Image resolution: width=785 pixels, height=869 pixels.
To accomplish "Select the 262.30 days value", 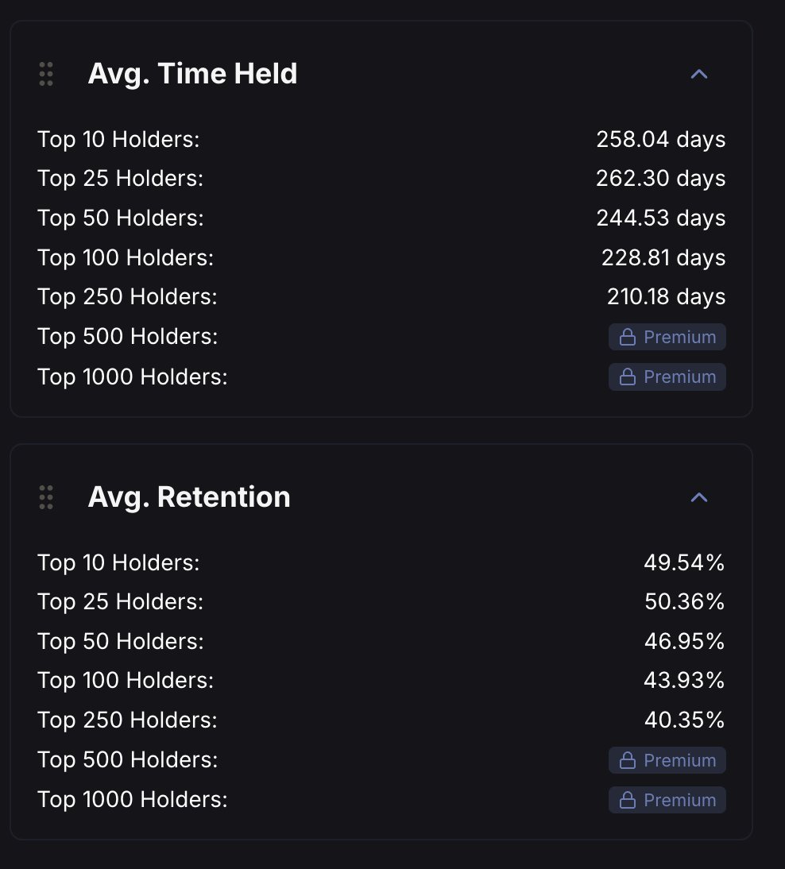I will point(661,179).
